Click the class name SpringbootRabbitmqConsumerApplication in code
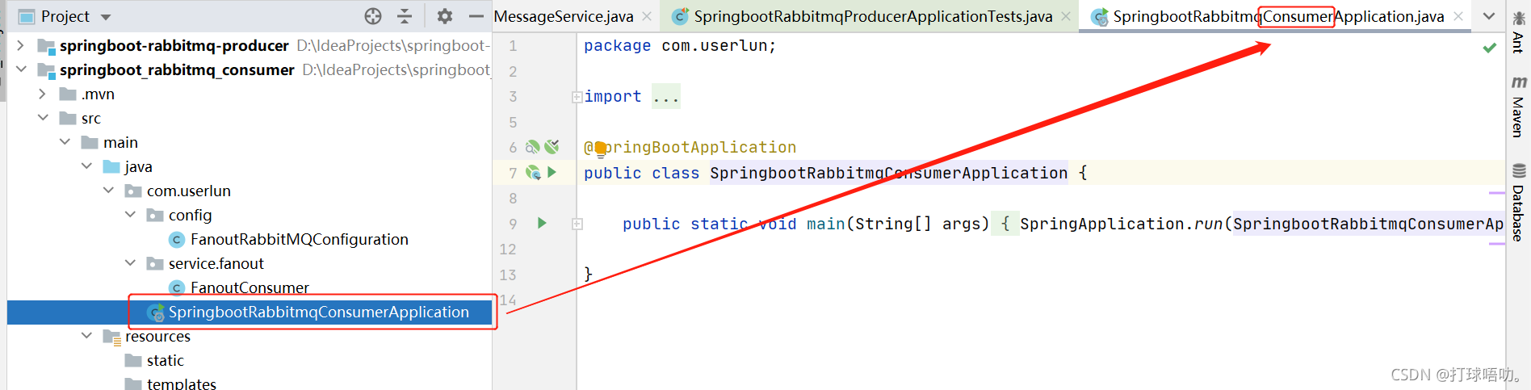The image size is (1531, 390). tap(888, 173)
